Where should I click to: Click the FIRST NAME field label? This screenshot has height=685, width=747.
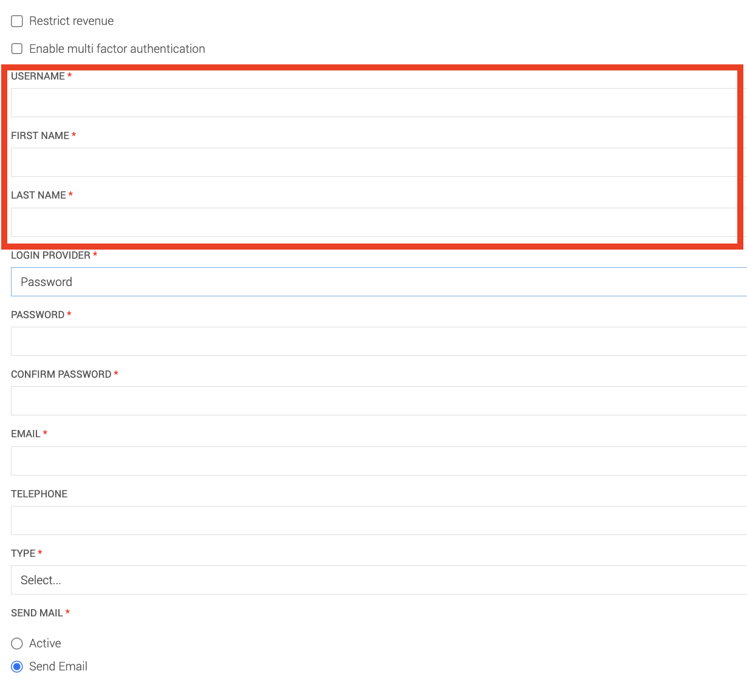[x=40, y=135]
